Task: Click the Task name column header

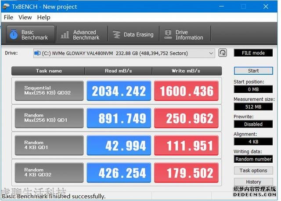Action: point(48,71)
